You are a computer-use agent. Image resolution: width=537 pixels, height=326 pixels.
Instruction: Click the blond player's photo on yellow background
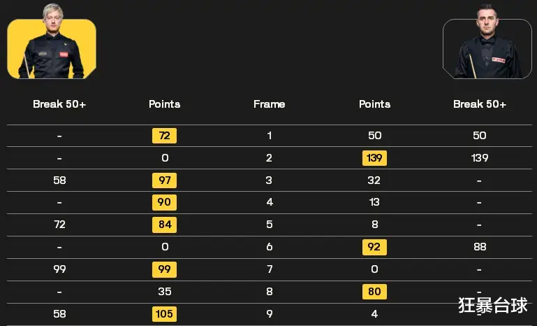click(x=52, y=42)
